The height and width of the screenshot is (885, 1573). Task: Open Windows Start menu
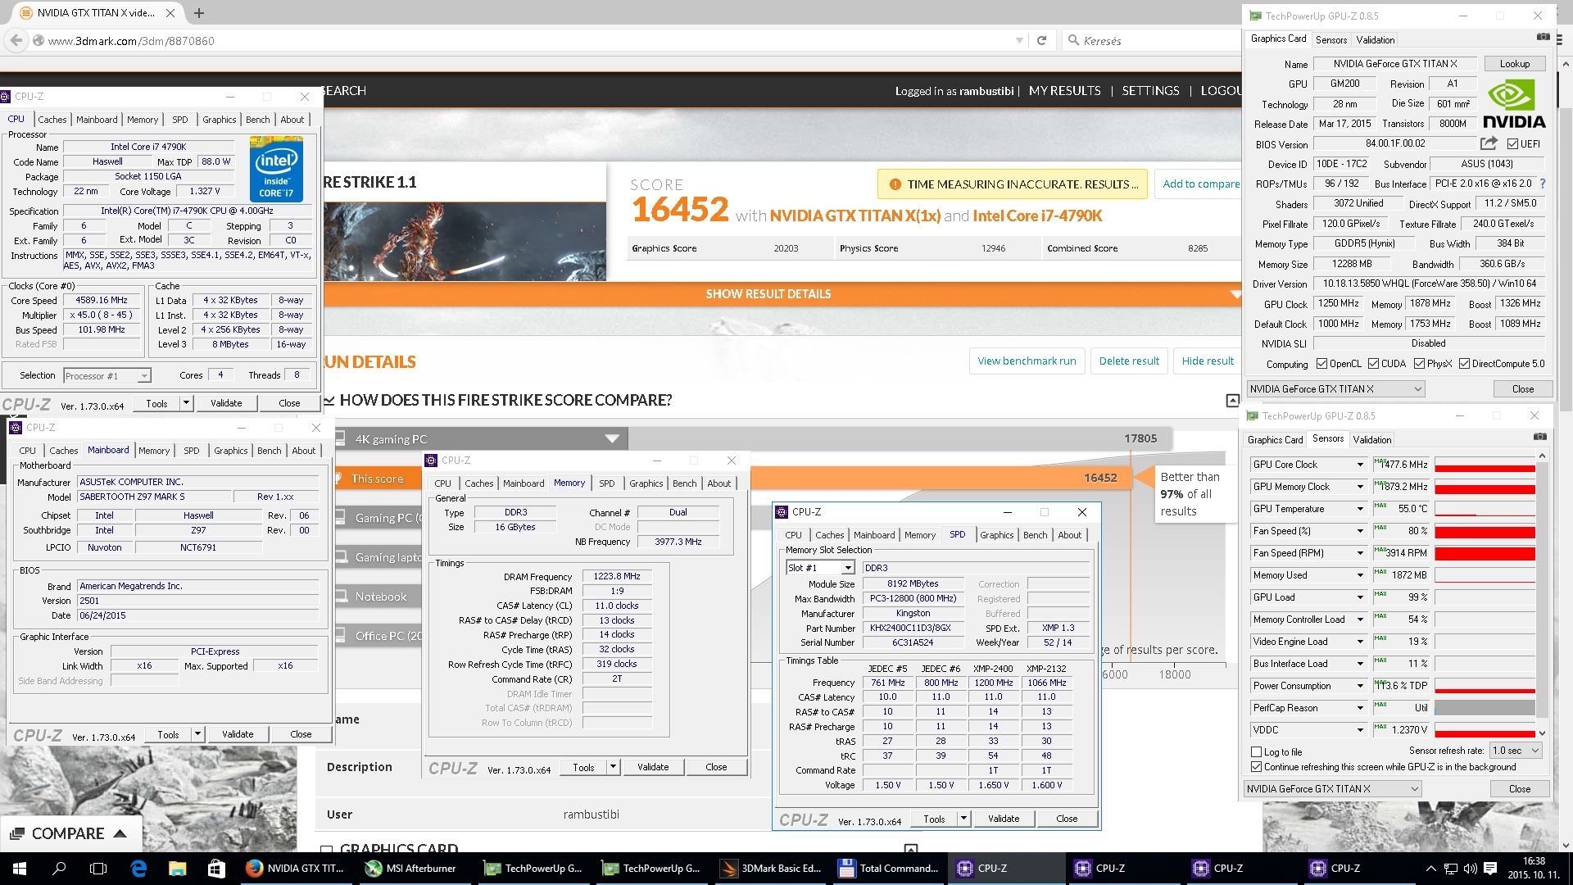(x=19, y=869)
